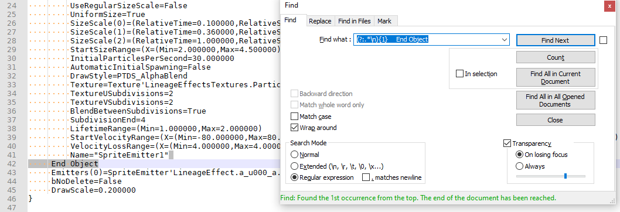The width and height of the screenshot is (620, 212).
Task: Tick the checkbox beside Find Next button
Action: (x=603, y=40)
